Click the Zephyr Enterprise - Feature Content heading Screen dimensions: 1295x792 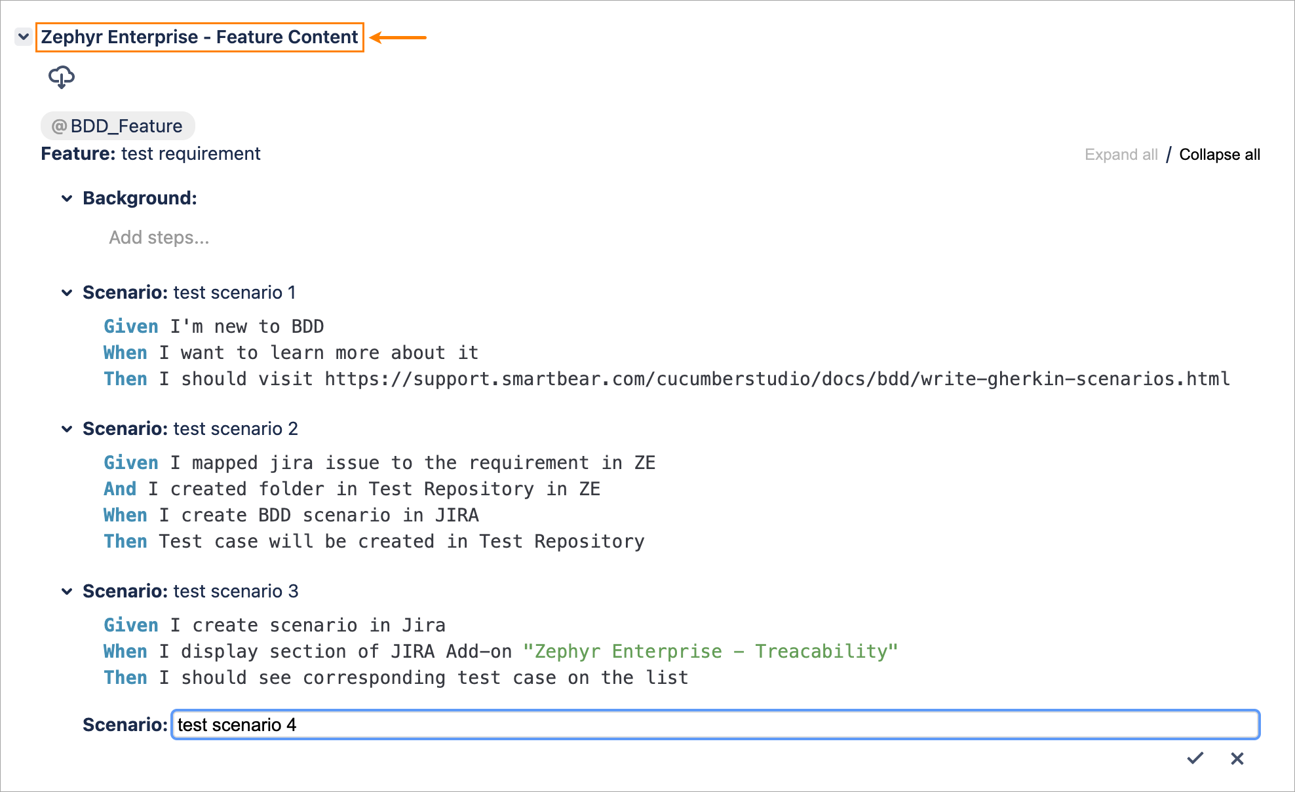pos(199,37)
